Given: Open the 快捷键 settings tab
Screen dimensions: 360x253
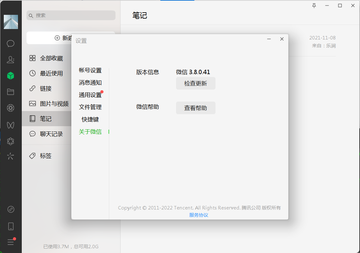Looking at the screenshot, I should [90, 120].
